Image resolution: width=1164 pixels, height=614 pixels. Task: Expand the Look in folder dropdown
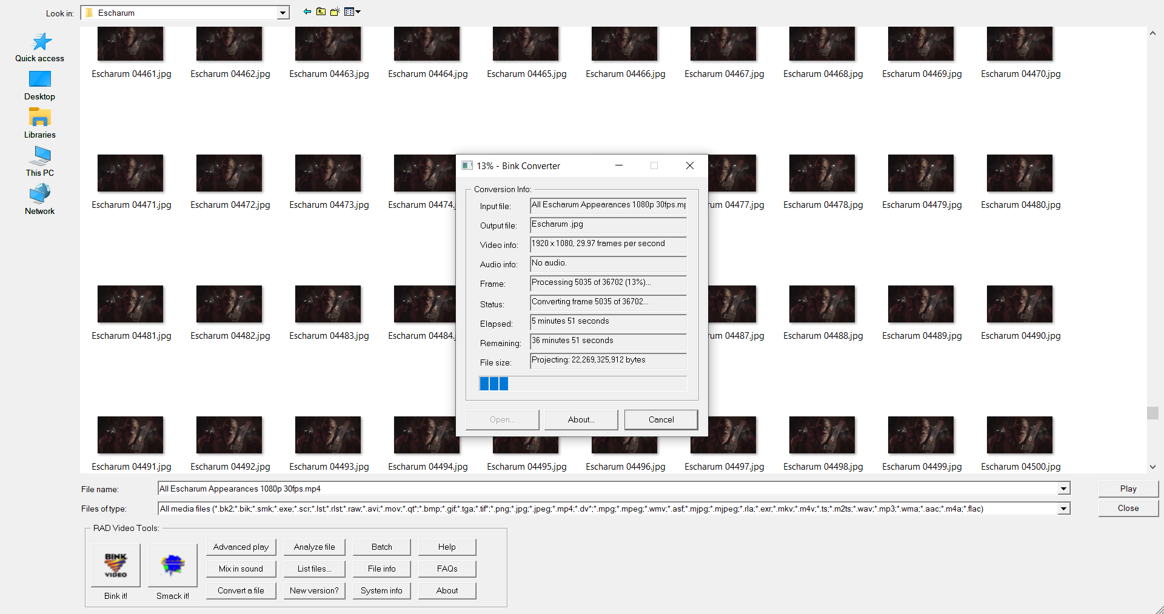[x=283, y=13]
